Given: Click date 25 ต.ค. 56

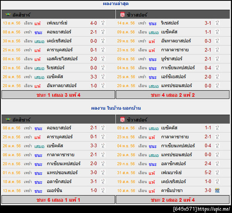Looking at the screenshot, I should [126, 77].
